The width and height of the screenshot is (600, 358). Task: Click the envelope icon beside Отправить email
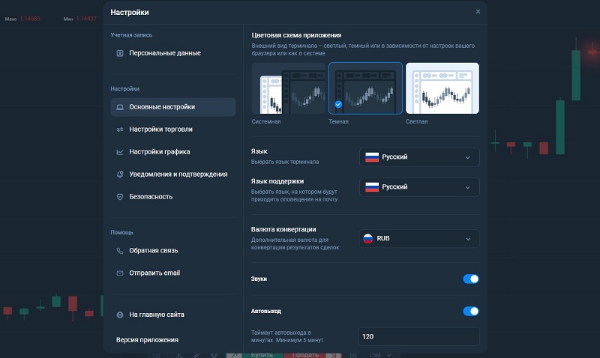coord(120,273)
